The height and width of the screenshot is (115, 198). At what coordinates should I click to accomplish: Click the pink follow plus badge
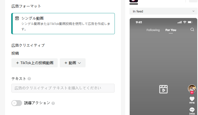click(192, 92)
